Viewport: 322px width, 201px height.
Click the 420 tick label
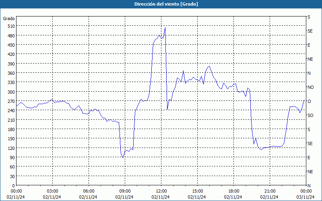coord(11,54)
